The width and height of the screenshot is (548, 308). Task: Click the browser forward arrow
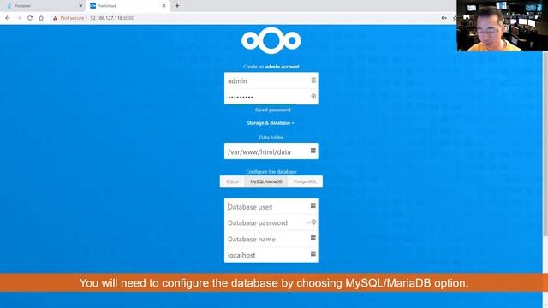tap(19, 18)
